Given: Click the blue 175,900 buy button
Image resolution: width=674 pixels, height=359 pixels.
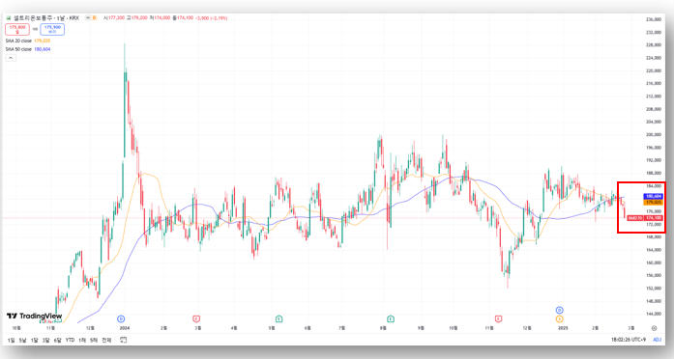Looking at the screenshot, I should [52, 29].
